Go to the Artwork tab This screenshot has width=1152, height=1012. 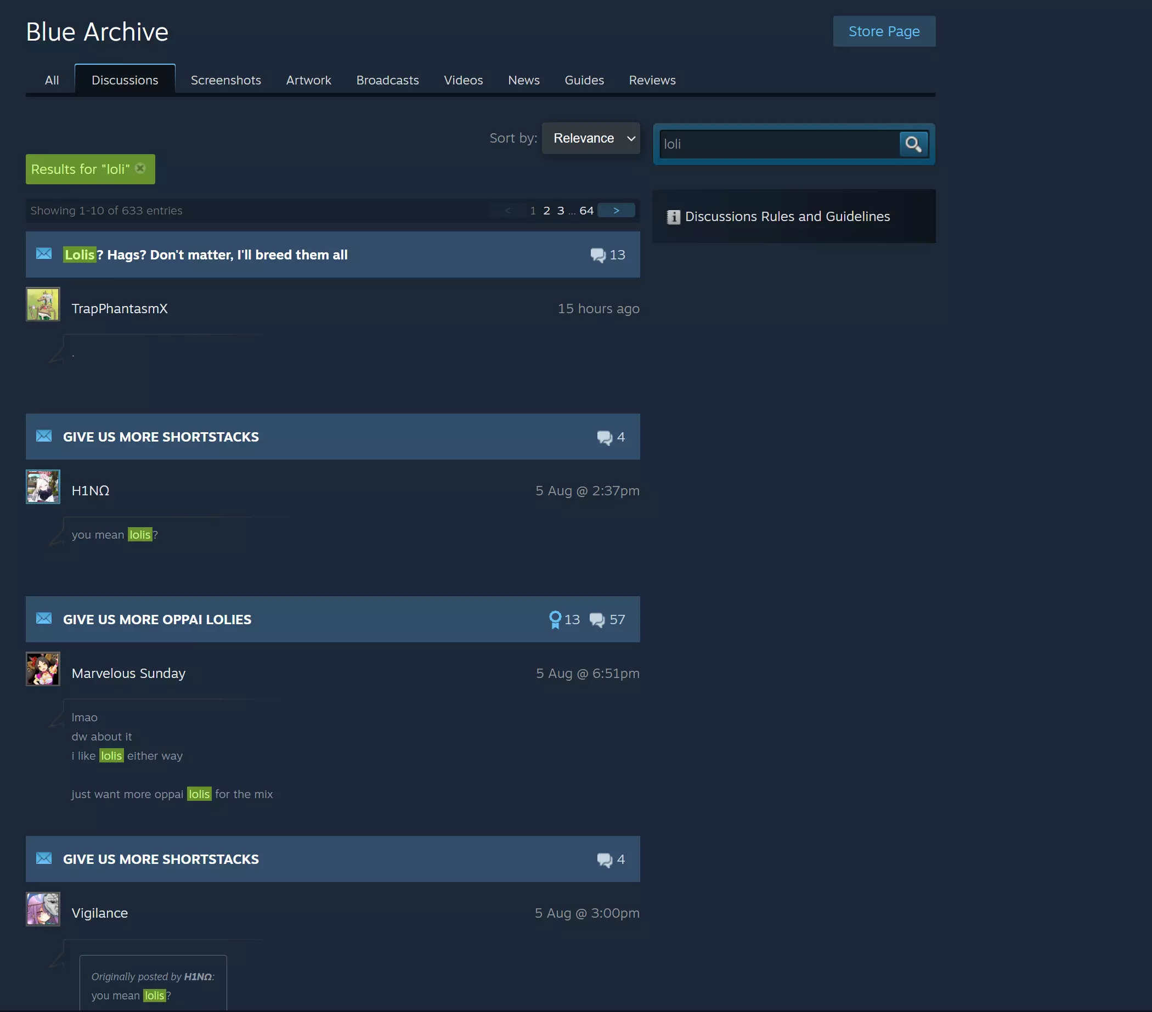309,80
